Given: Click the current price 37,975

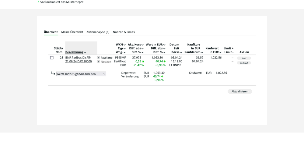Looking at the screenshot, I should click(137, 58).
